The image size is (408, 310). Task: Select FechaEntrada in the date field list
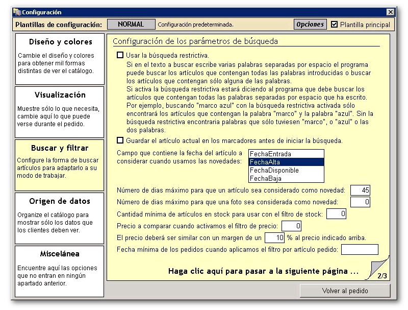pyautogui.click(x=286, y=154)
